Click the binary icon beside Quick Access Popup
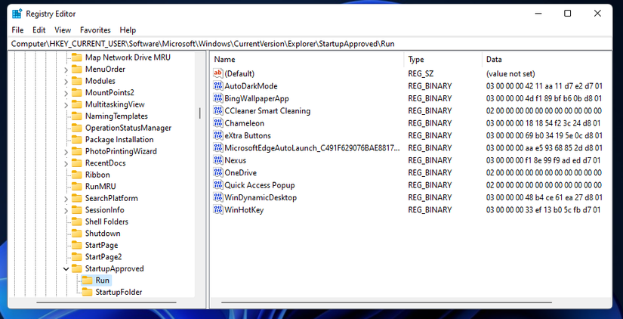 218,185
